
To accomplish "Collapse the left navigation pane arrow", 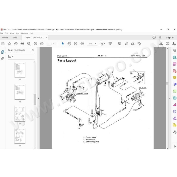I will click(38, 98).
